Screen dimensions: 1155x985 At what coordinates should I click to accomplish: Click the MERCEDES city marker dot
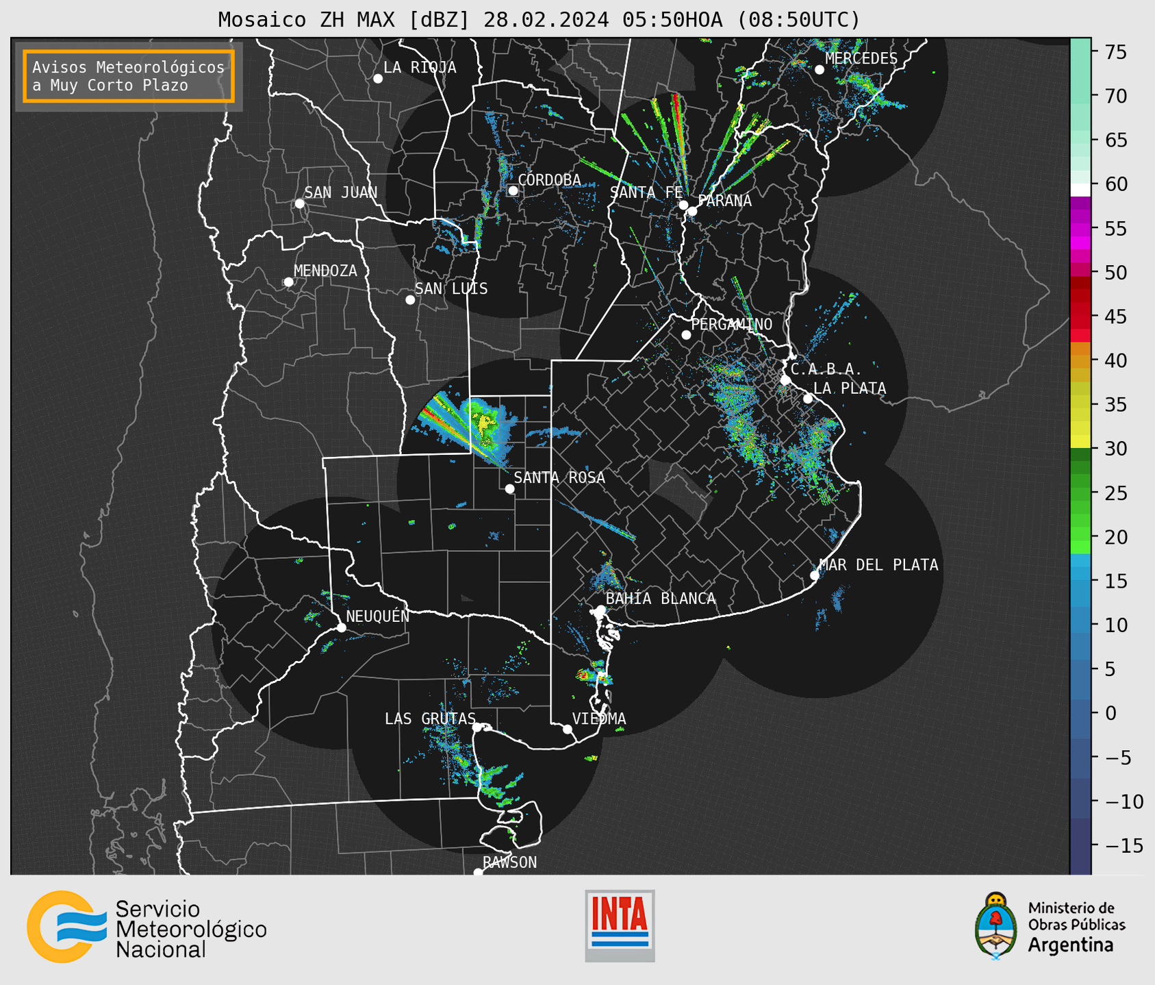point(820,70)
